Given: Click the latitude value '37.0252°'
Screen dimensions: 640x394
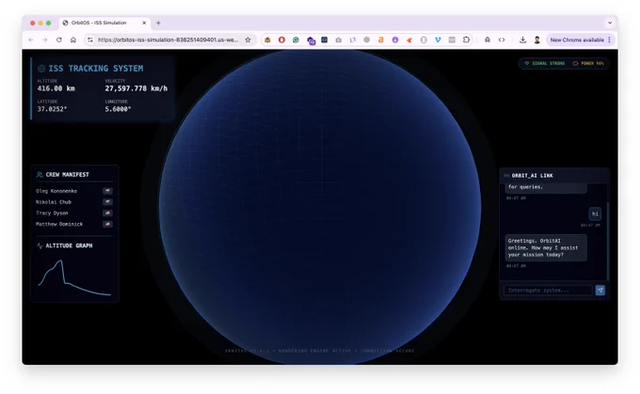Looking at the screenshot, I should pos(52,109).
